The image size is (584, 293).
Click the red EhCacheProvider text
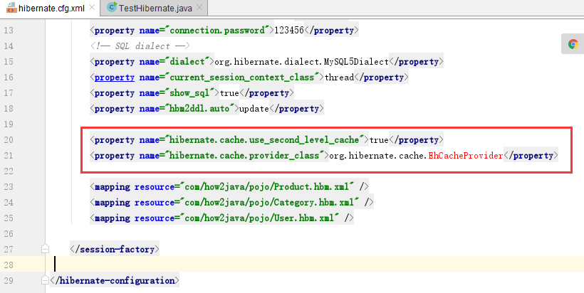(x=466, y=156)
